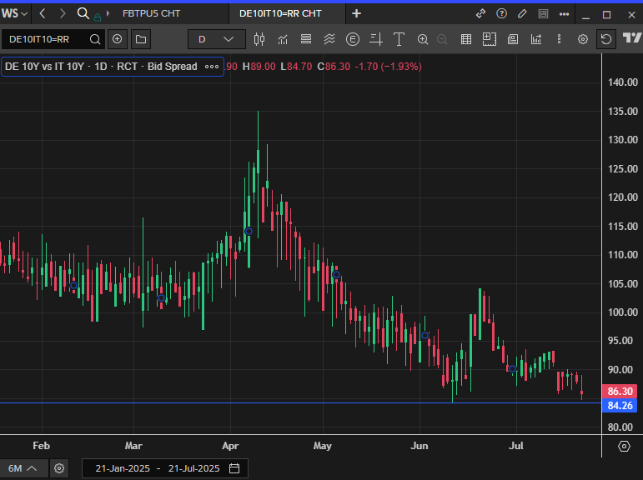Click the symbol search magnifier icon
Screen dimensions: 643x480
[95, 39]
